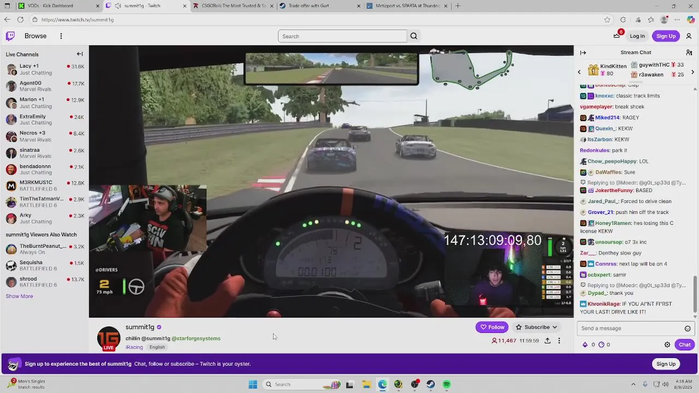Image resolution: width=699 pixels, height=393 pixels.
Task: Open ExtraEmily channel in sidebar
Action: (45, 120)
